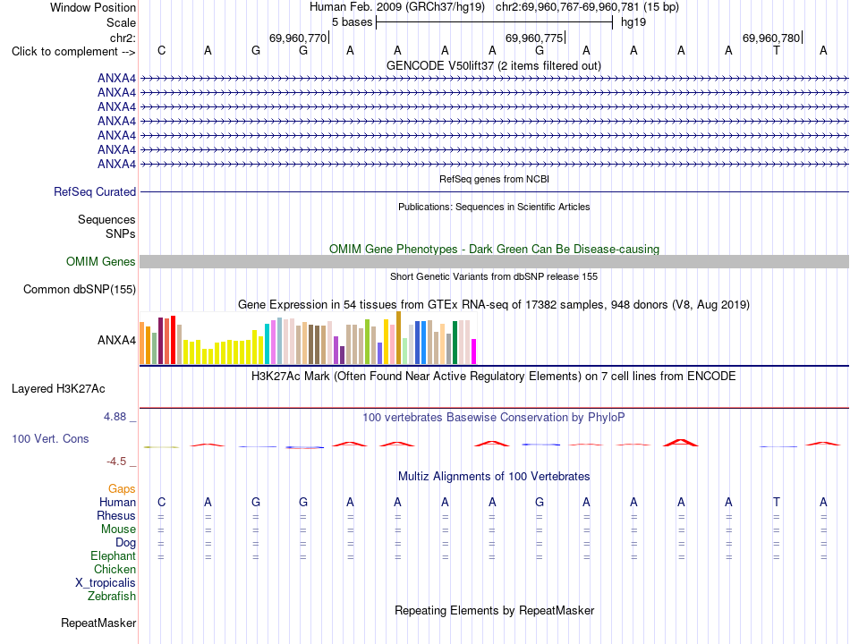Select base C in the complement sequence row
This screenshot has height=644, width=850.
point(161,51)
